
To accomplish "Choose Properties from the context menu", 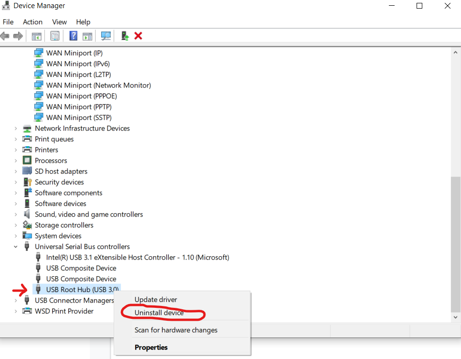I will pyautogui.click(x=182, y=347).
